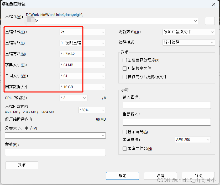The height and width of the screenshot is (185, 220).
Task: Click the 选项 button at bottom left
Action: click(22, 165)
